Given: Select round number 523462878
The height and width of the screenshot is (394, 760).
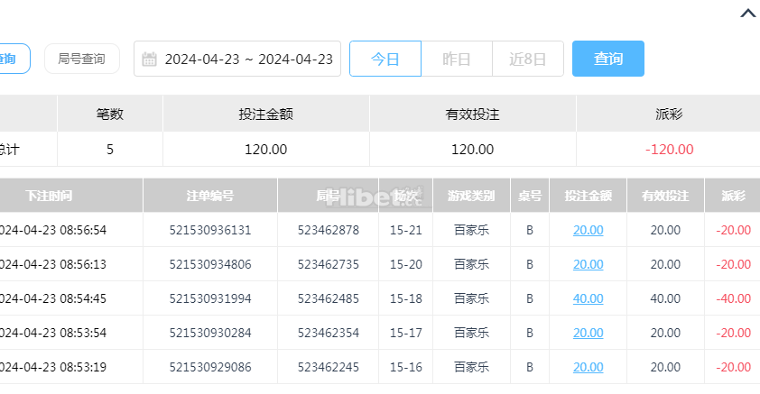Looking at the screenshot, I should 329,230.
